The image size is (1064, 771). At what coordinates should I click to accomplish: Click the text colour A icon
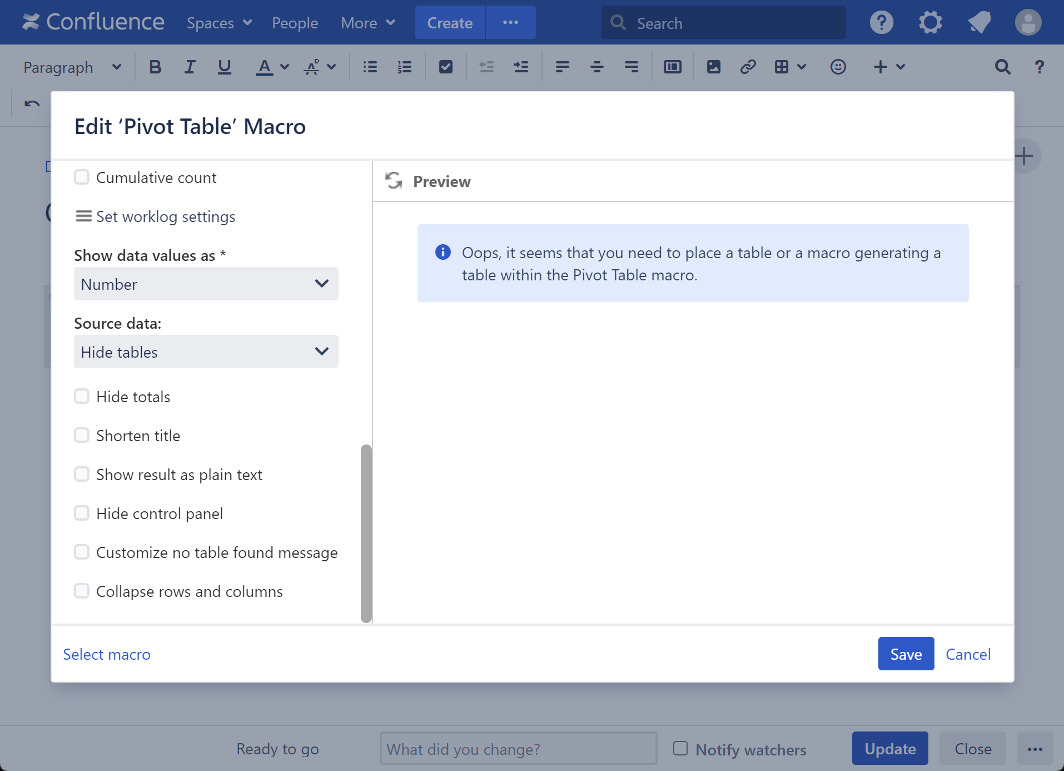click(265, 67)
